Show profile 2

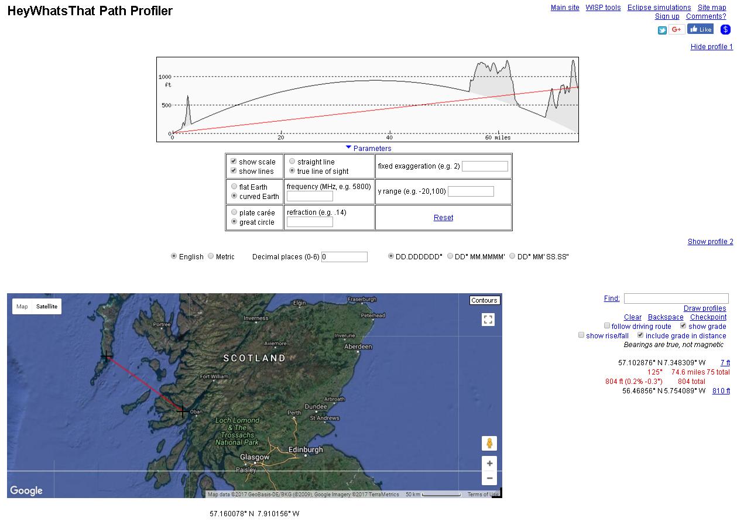pos(710,242)
